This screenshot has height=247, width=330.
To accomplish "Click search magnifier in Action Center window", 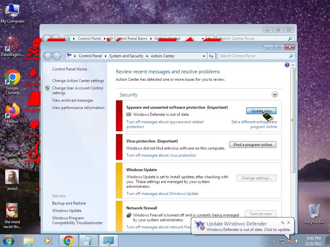I will [291, 56].
